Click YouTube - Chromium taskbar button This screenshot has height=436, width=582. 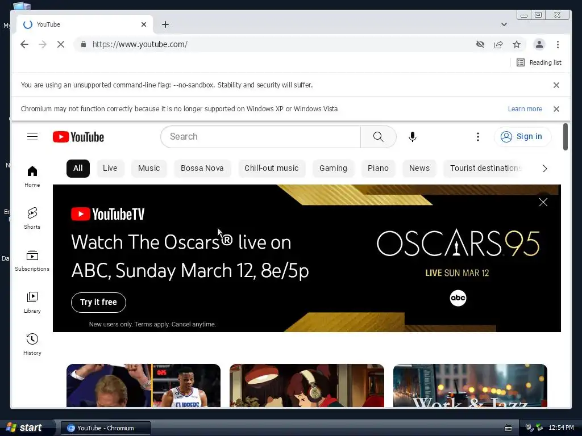click(x=106, y=428)
